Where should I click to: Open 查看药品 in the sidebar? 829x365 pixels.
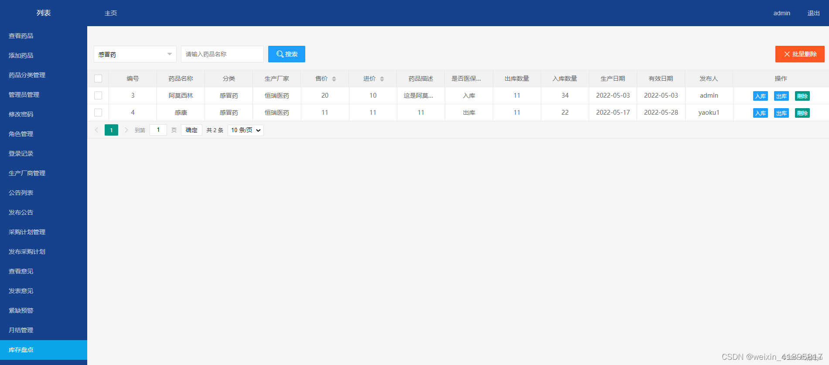pos(44,36)
